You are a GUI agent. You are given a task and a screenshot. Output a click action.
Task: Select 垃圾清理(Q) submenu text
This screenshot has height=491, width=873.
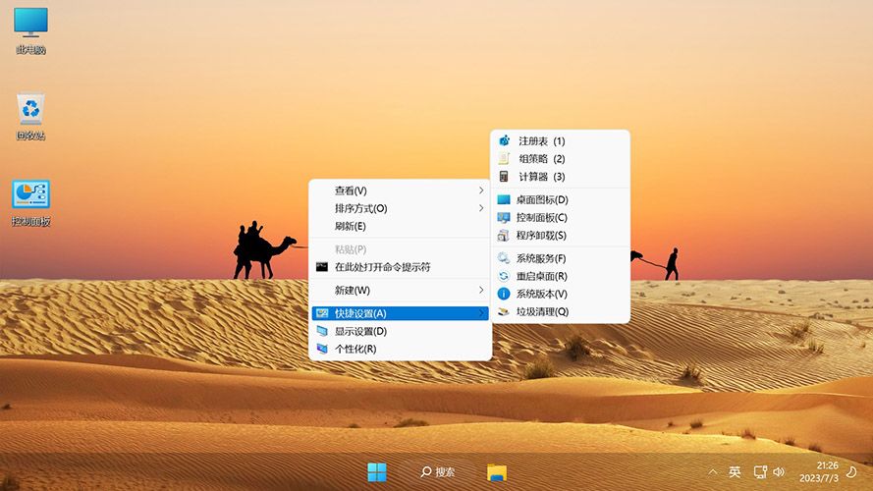(542, 311)
